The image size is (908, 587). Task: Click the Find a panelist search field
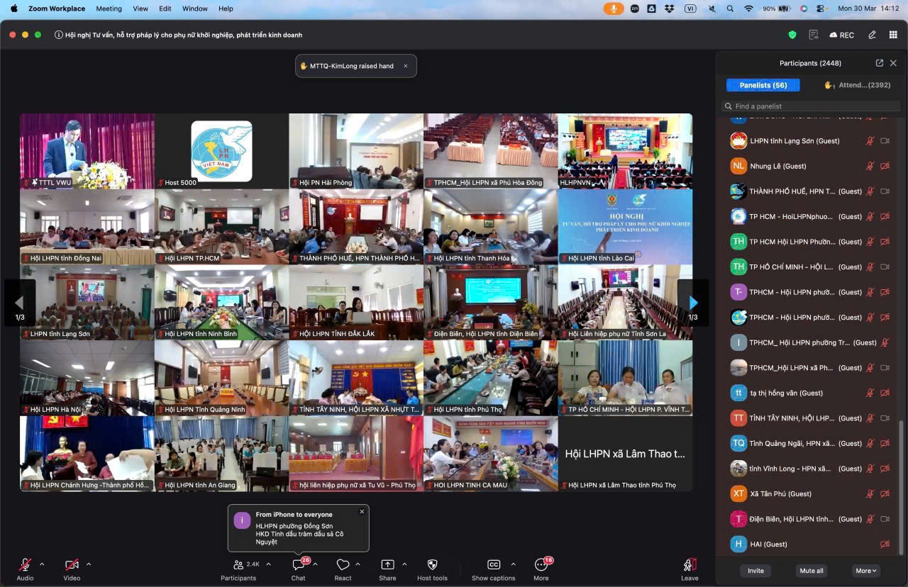click(x=812, y=106)
